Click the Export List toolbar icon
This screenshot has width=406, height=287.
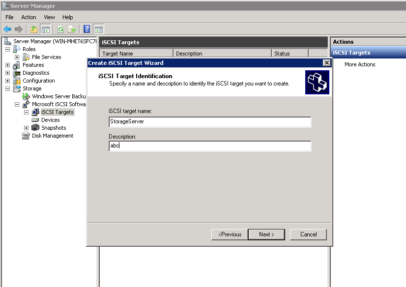click(72, 29)
